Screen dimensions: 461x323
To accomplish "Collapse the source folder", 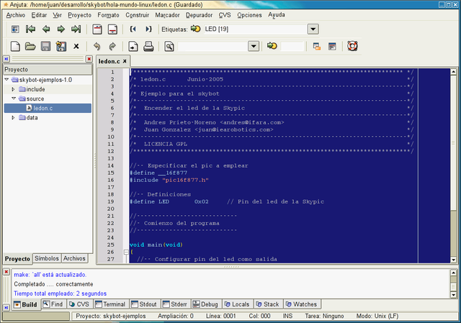I will (x=14, y=99).
